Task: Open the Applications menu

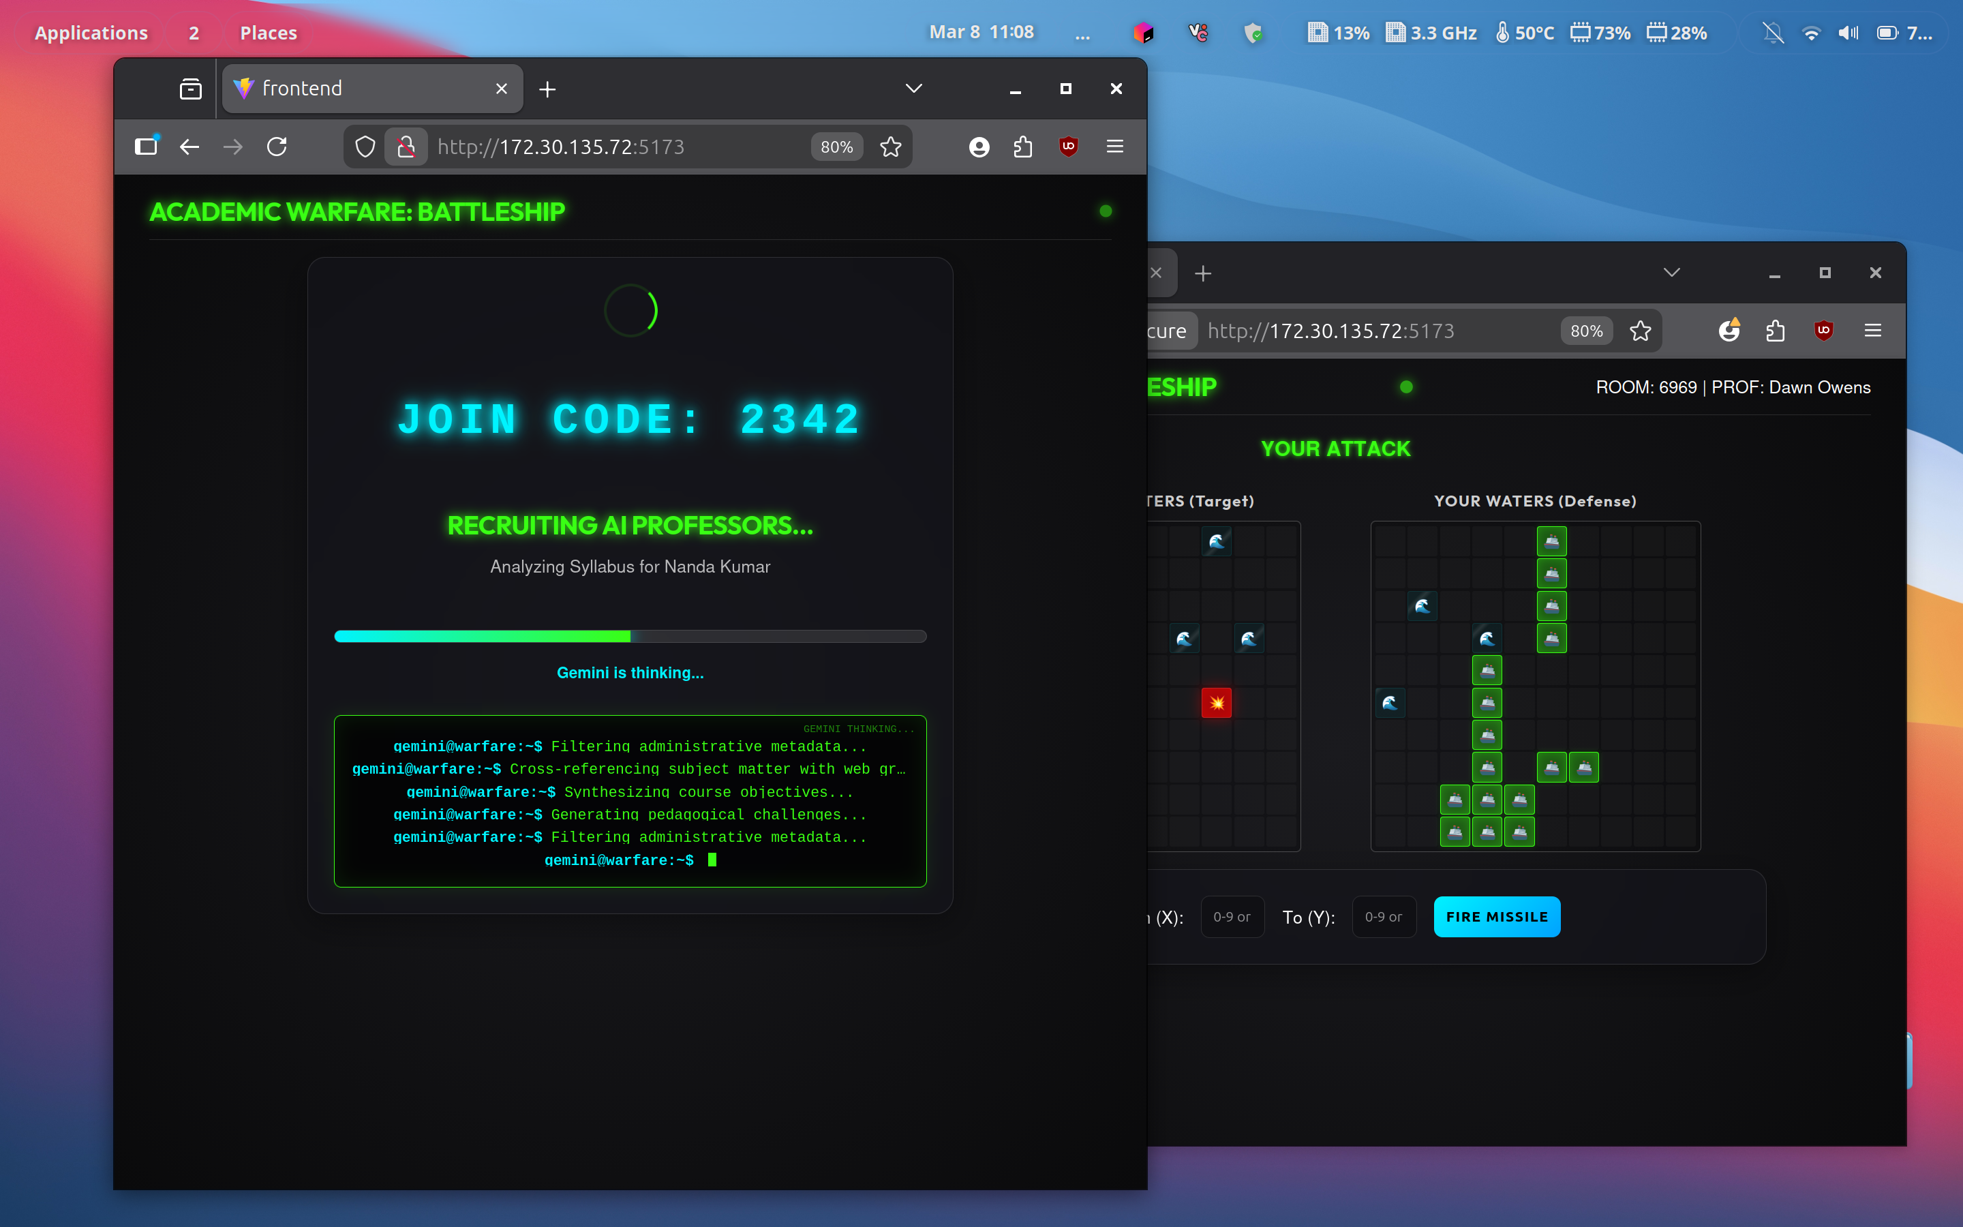Action: point(91,33)
